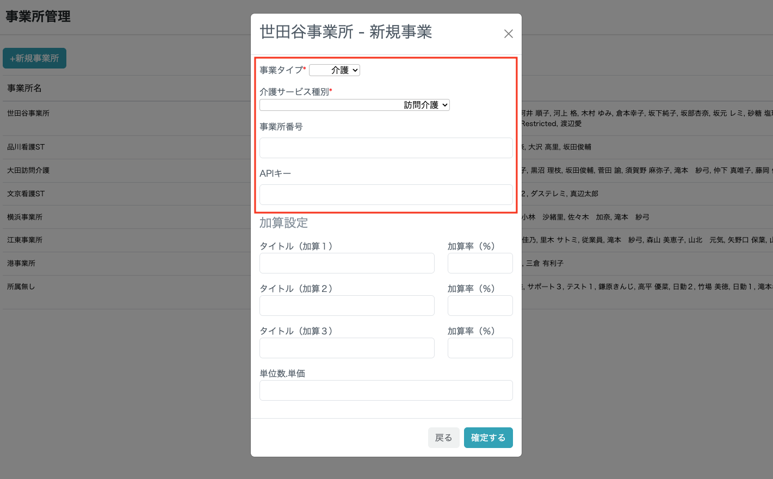This screenshot has width=773, height=479.
Task: Click the 加算率 field for 加算１
Action: pyautogui.click(x=480, y=263)
